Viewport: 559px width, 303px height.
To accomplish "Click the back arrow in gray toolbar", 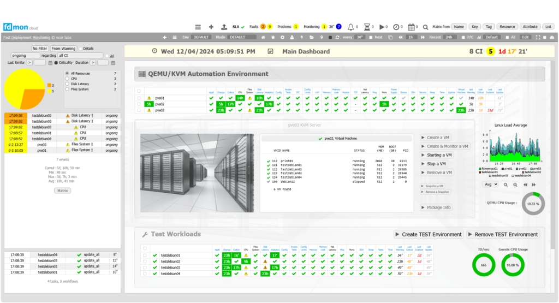I will coord(165,37).
